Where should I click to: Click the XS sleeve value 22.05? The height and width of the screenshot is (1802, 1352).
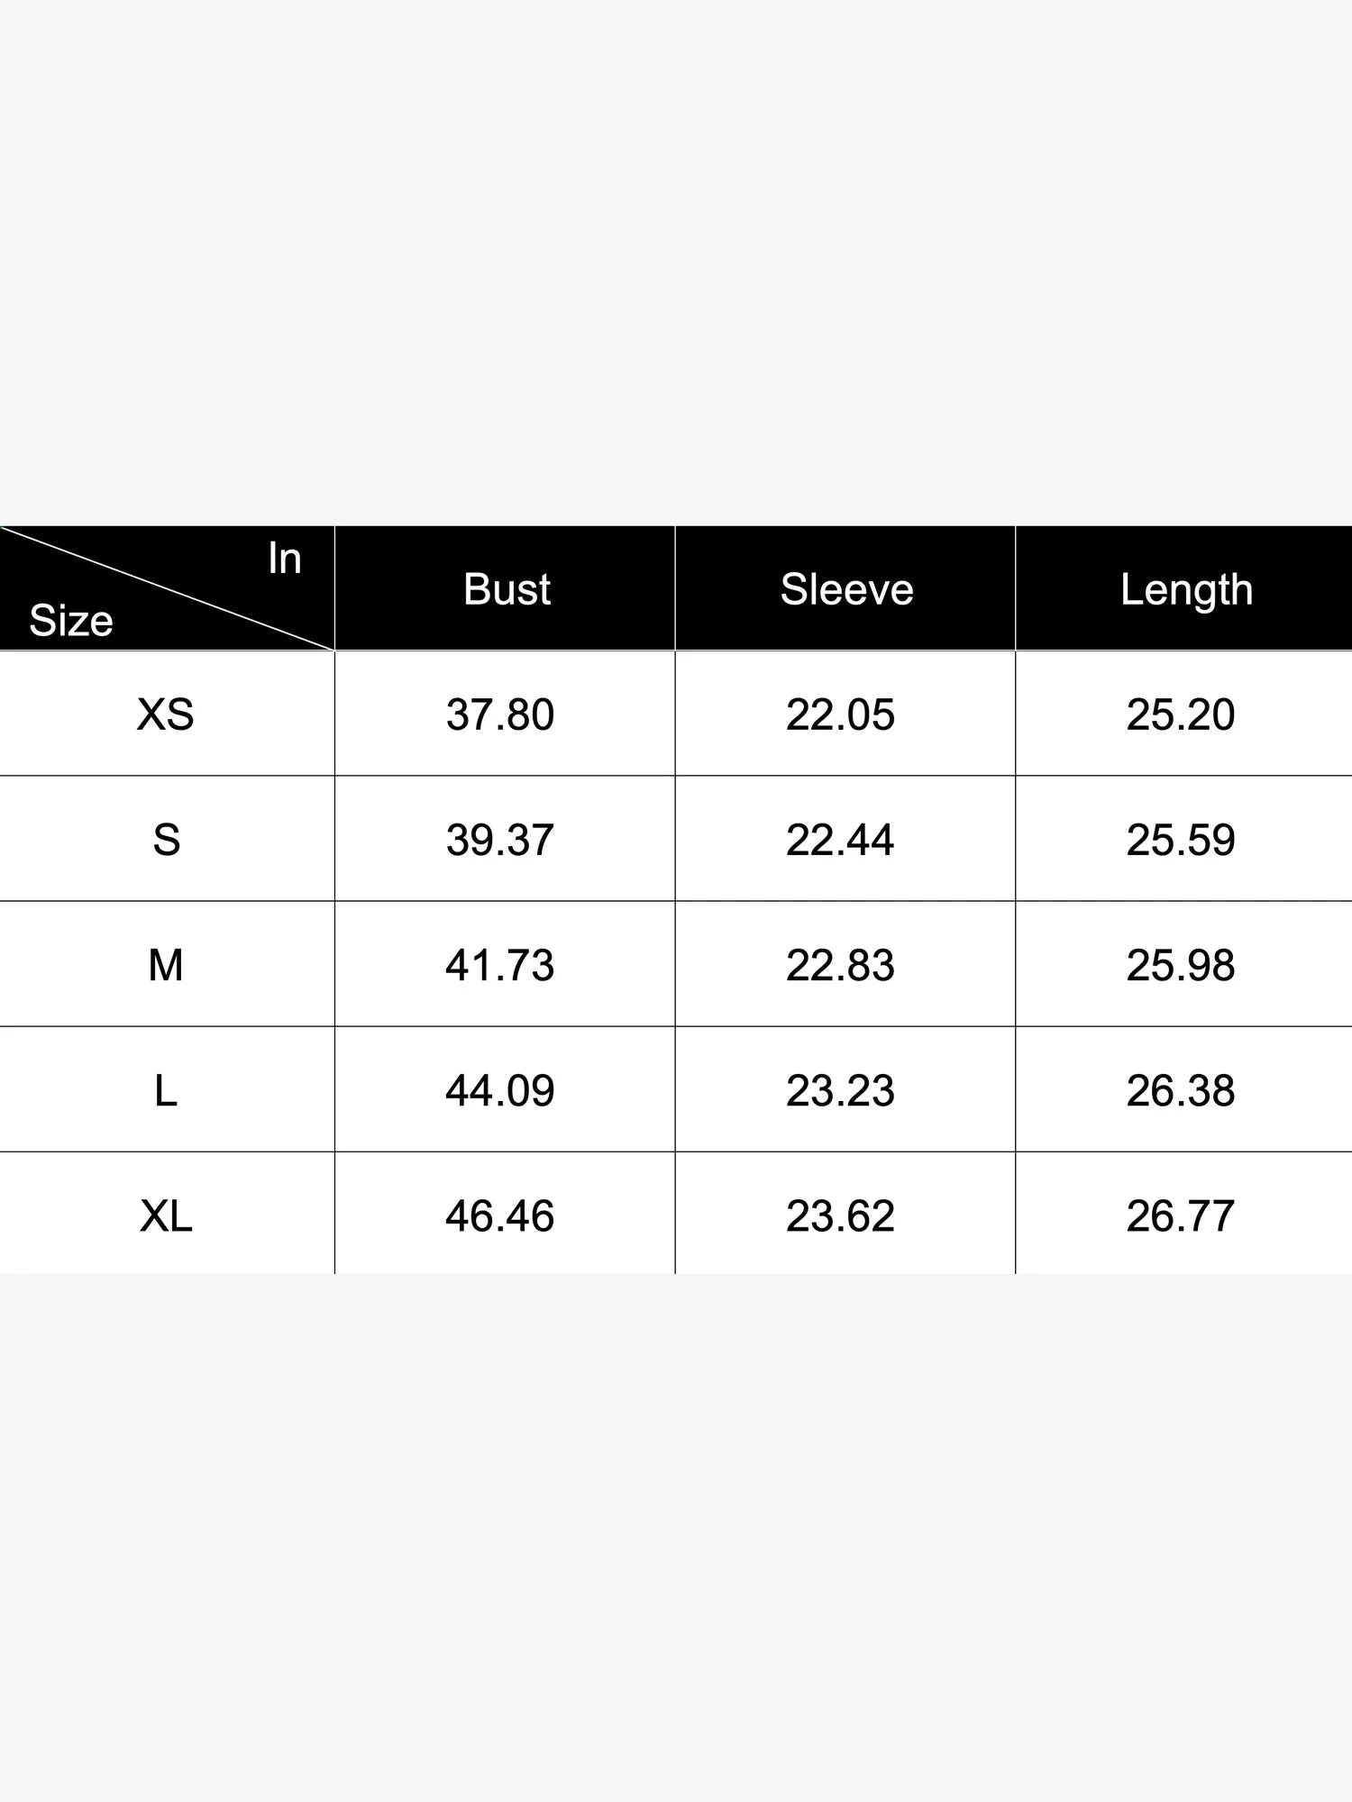pyautogui.click(x=840, y=714)
